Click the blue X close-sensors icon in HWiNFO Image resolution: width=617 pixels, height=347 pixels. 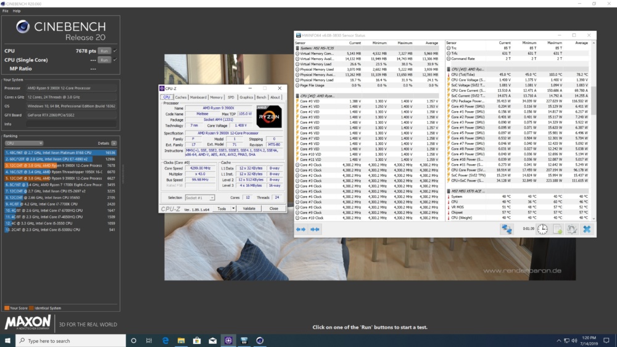pyautogui.click(x=587, y=229)
